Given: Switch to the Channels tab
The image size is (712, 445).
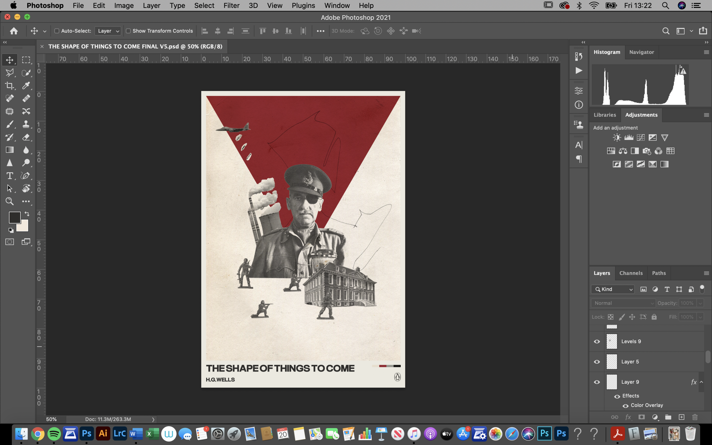Looking at the screenshot, I should [631, 273].
